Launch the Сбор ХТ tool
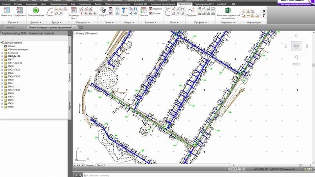315x177 pixels. [103, 12]
